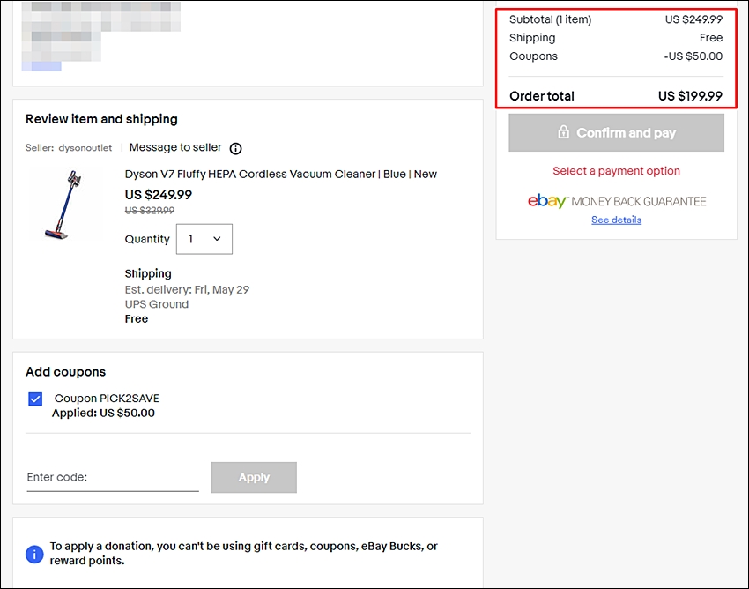Click the MONEY BACK GUARANTEE text
The image size is (749, 589).
point(639,202)
